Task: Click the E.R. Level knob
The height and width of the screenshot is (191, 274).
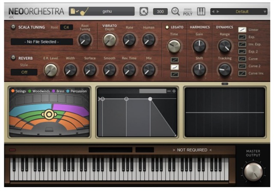Action: click(x=51, y=70)
